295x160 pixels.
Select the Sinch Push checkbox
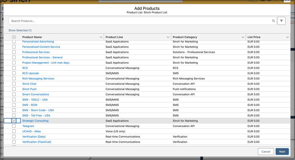(x=14, y=89)
